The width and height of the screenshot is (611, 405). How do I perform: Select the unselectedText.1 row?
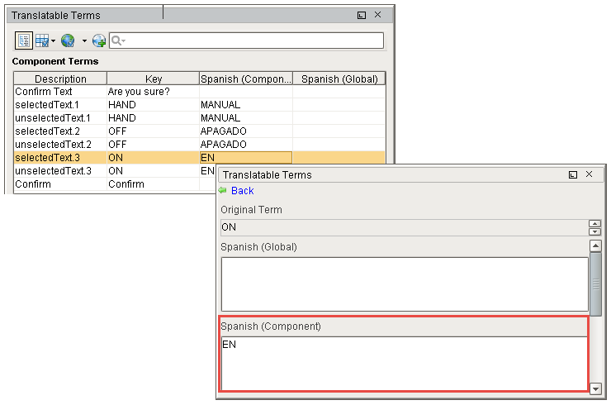[x=200, y=118]
